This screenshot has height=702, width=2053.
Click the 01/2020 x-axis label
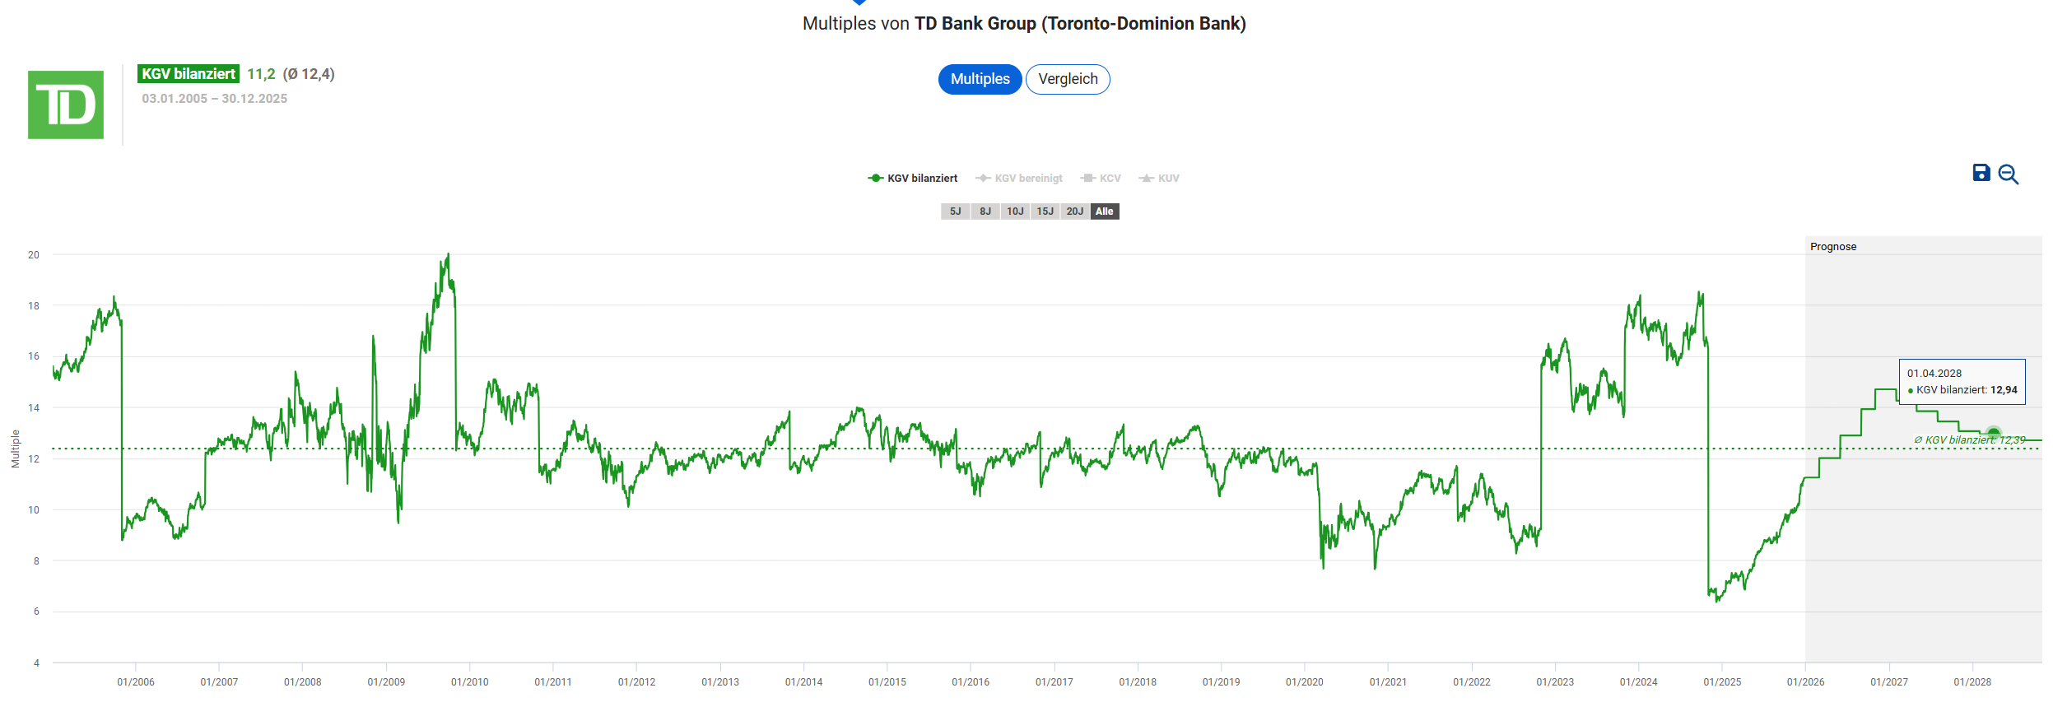1304,682
